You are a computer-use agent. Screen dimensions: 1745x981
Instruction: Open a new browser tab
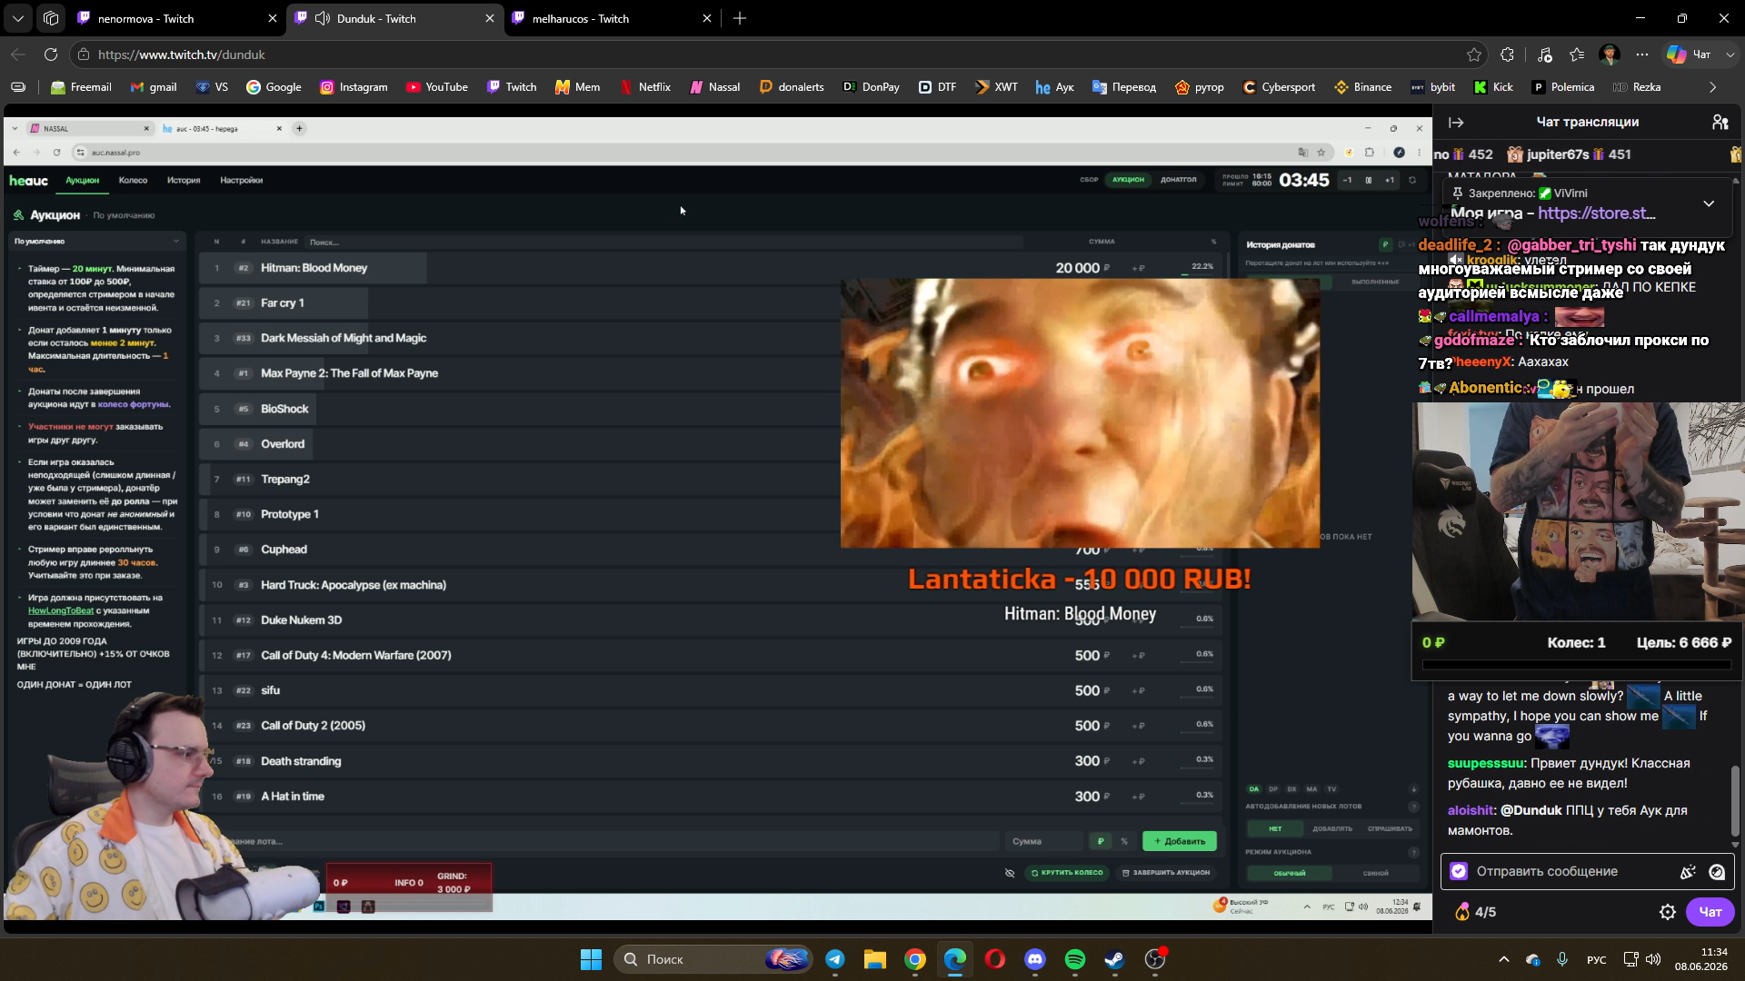740,18
